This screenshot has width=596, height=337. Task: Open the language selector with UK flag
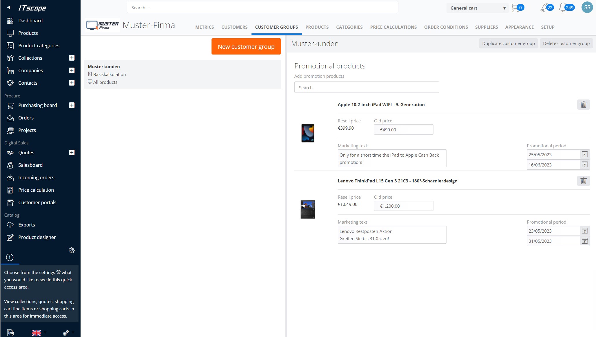click(39, 333)
